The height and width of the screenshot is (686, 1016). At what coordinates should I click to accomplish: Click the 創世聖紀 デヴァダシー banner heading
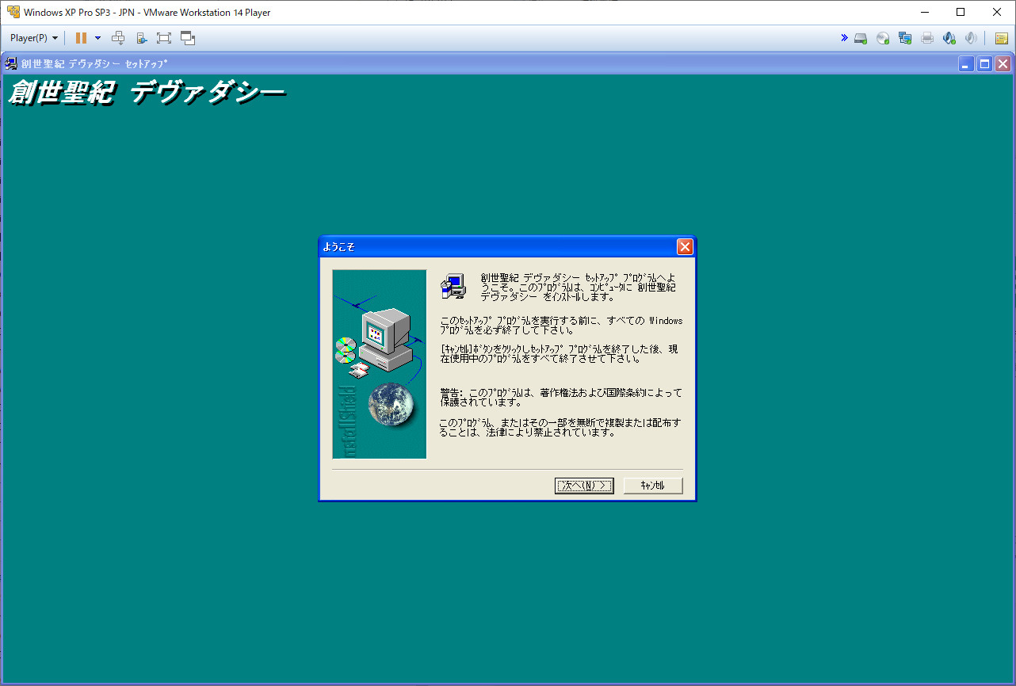[147, 93]
